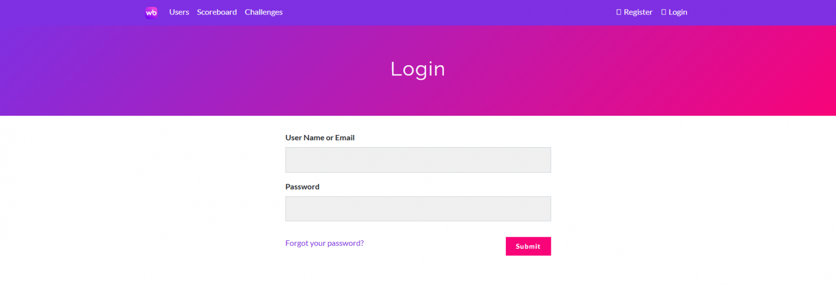
Task: Click the pink Submit button
Action: (528, 246)
